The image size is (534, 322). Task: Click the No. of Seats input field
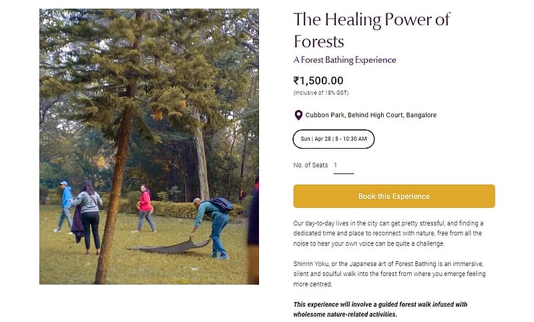tap(343, 165)
